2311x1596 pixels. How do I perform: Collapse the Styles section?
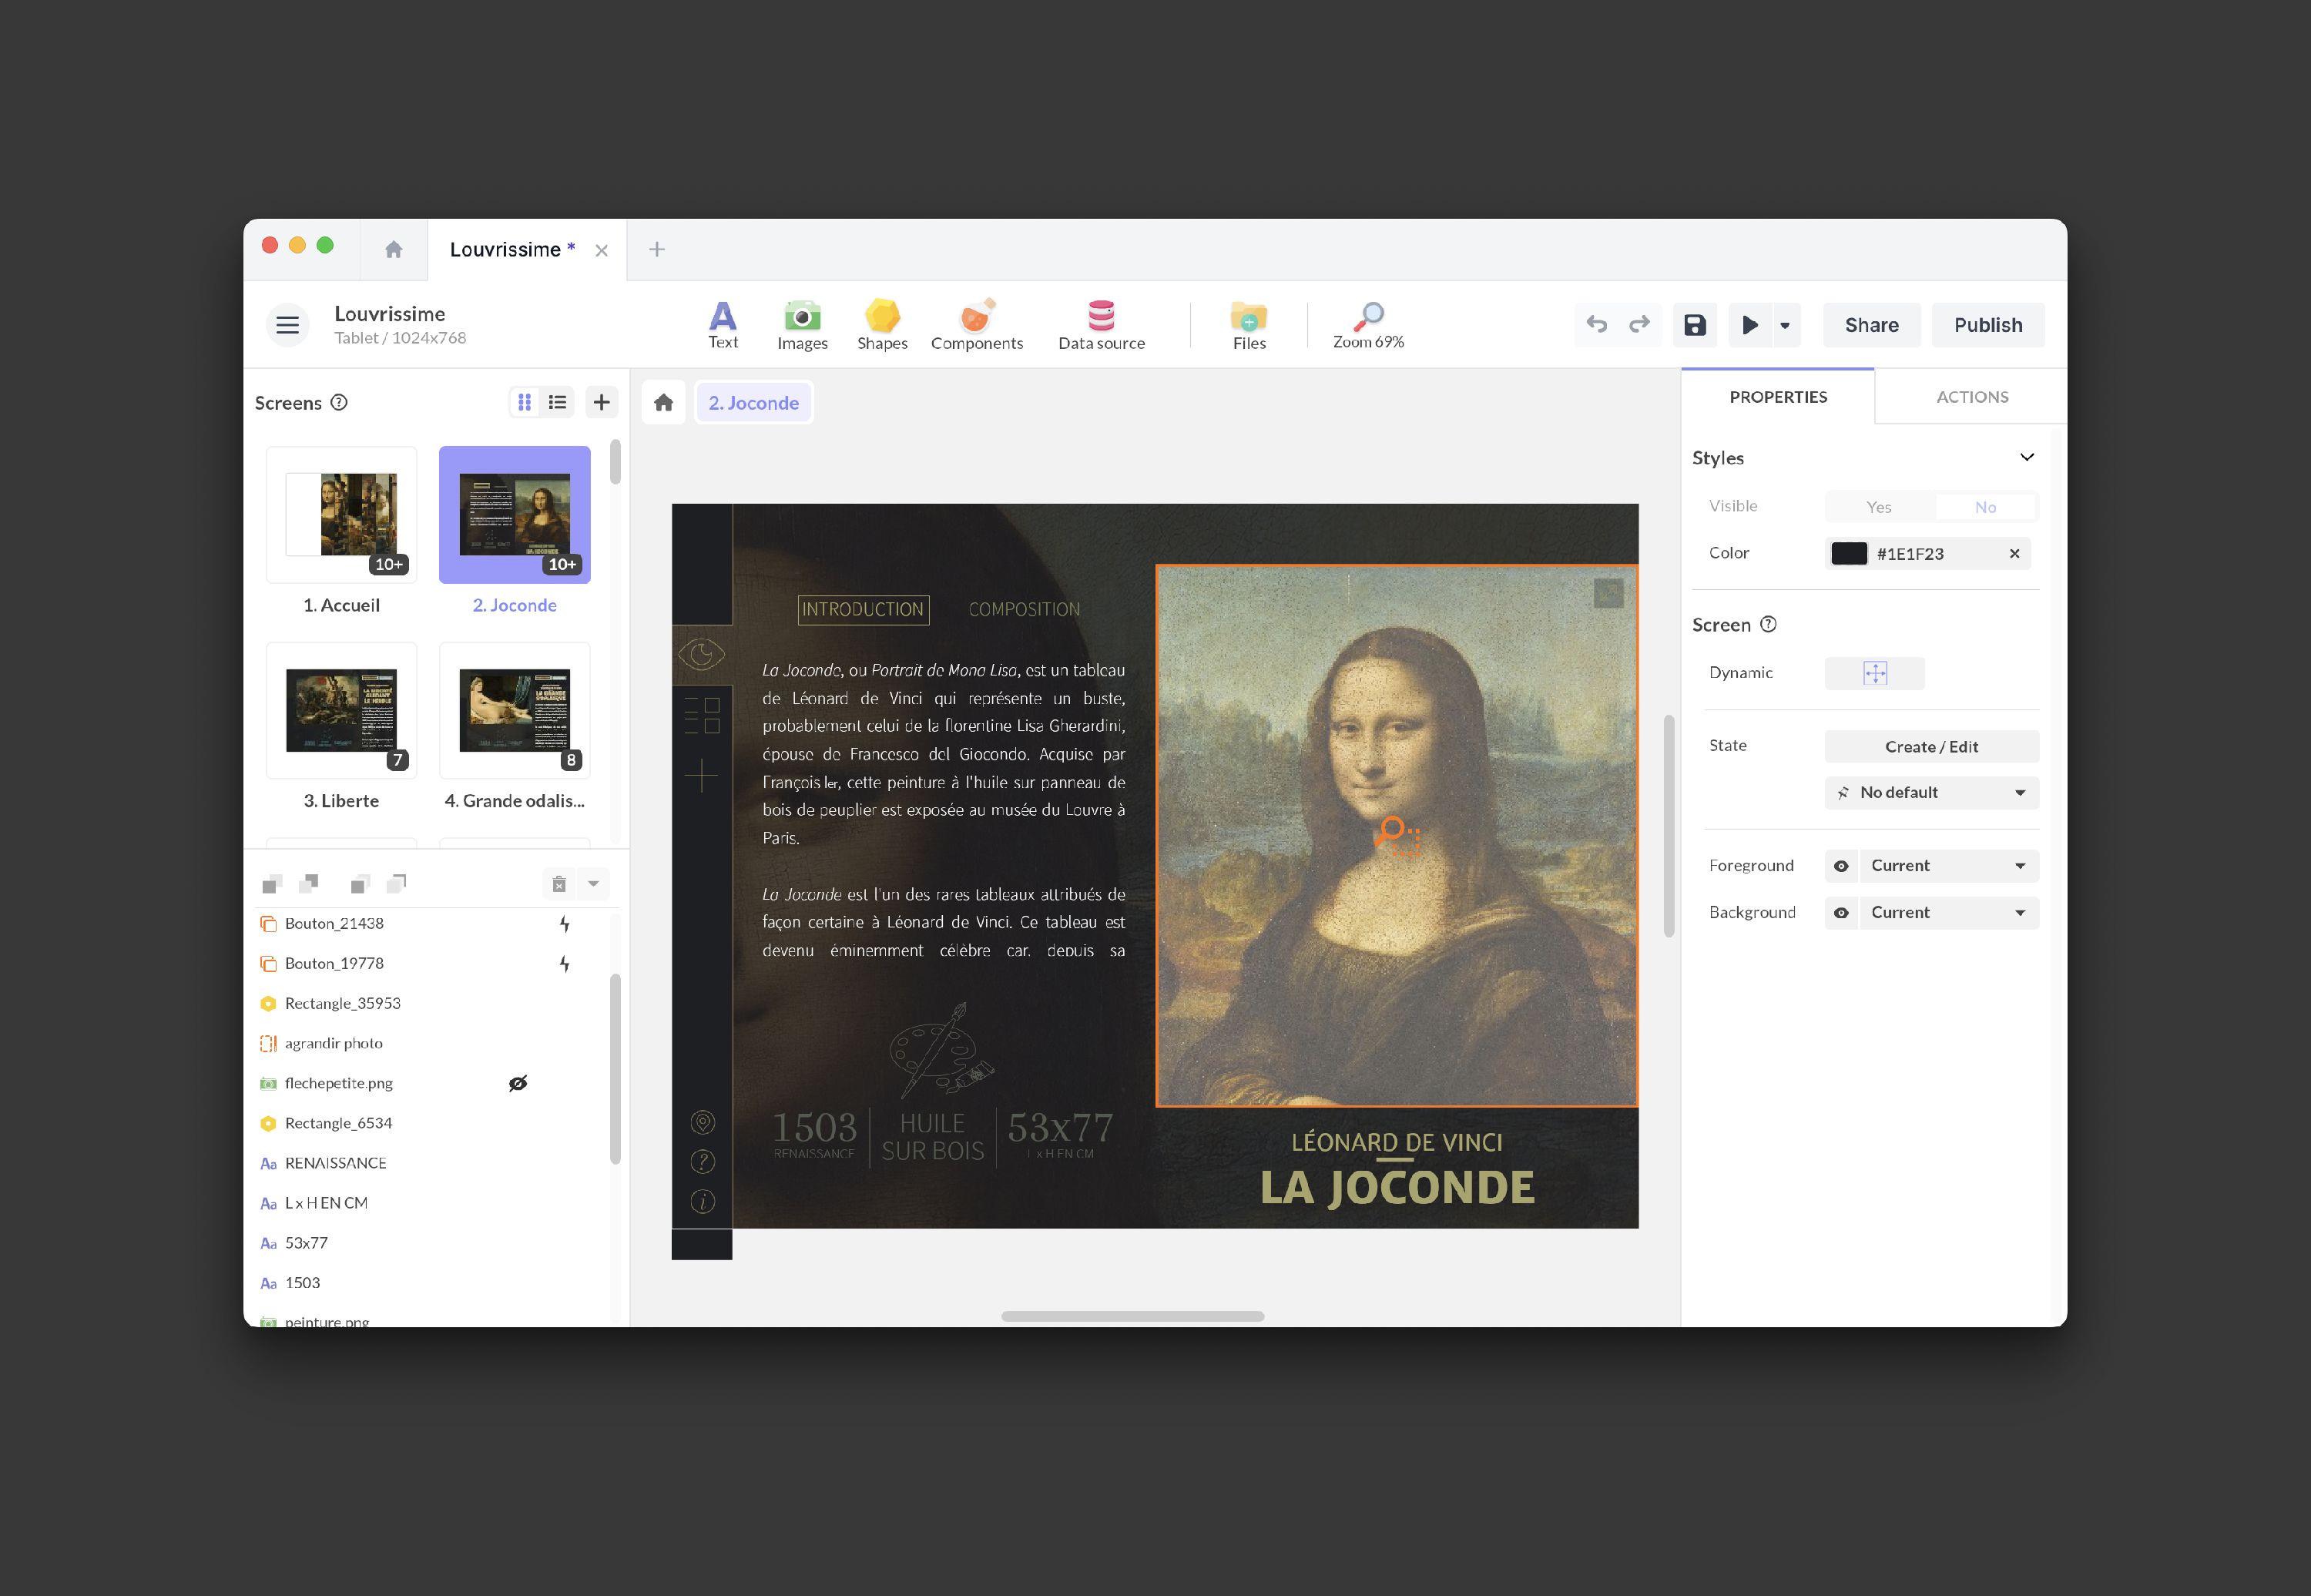2027,457
